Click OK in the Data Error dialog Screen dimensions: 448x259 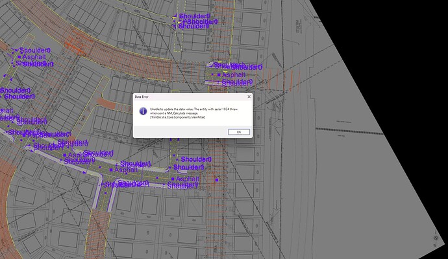point(239,132)
